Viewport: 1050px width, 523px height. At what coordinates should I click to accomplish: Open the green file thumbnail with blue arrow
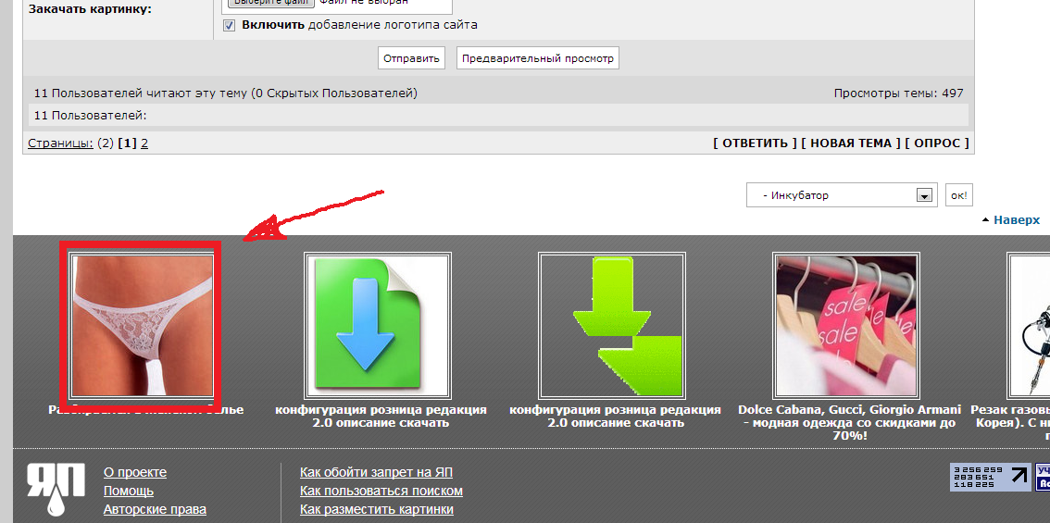coord(378,325)
